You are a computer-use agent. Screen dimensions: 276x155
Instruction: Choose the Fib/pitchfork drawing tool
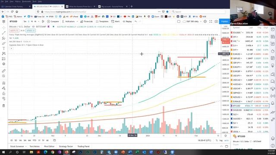click(4, 38)
